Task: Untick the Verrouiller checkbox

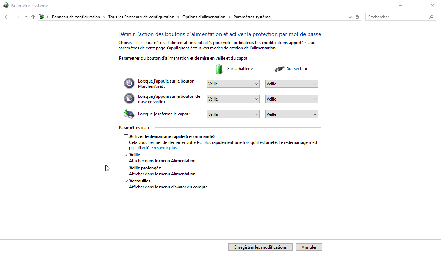Action: click(126, 181)
